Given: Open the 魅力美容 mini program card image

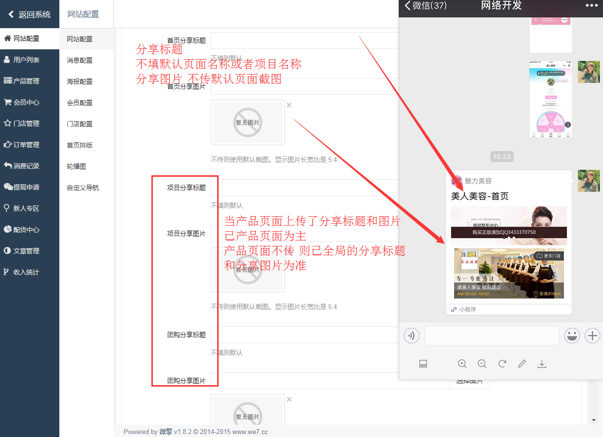Looking at the screenshot, I should [509, 252].
